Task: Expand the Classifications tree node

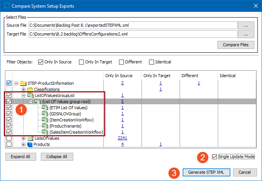Action: coord(24,89)
